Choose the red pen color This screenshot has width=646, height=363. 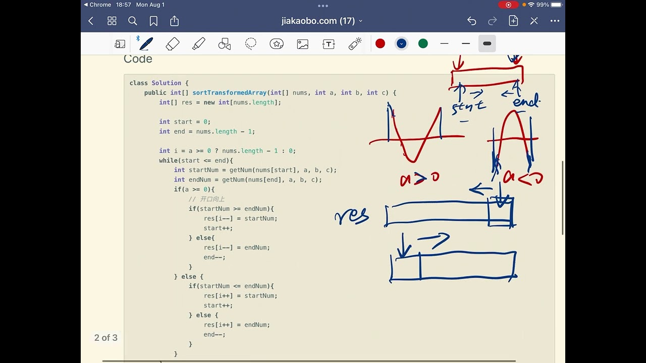[x=381, y=44]
